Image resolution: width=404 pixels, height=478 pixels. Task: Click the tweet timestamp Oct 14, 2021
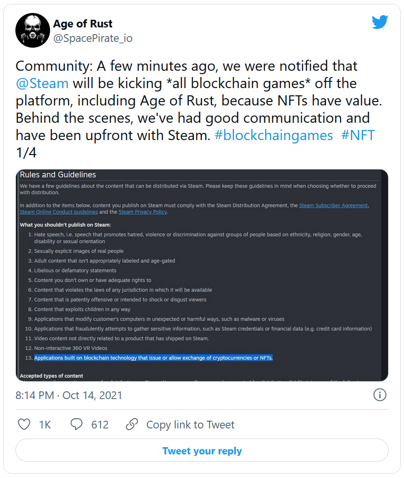(69, 396)
